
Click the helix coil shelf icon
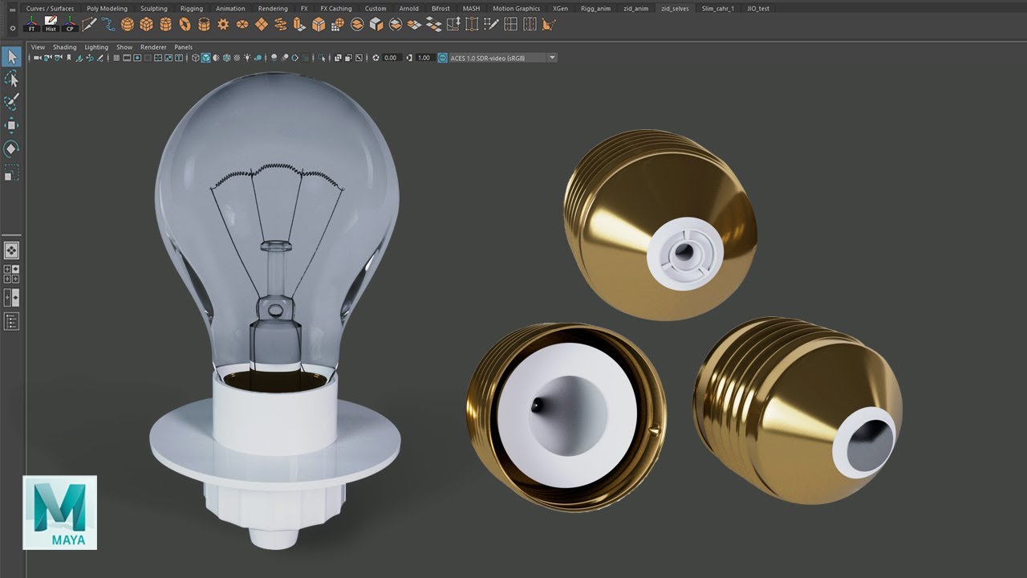point(281,24)
